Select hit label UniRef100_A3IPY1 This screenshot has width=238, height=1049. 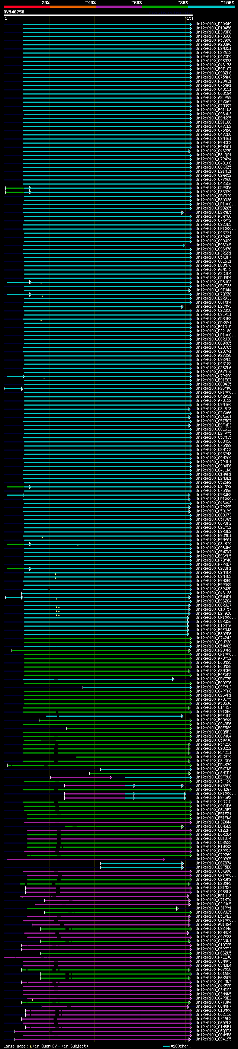point(213,908)
